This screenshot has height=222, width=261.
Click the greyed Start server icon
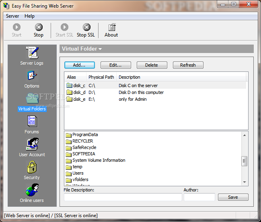(16, 27)
